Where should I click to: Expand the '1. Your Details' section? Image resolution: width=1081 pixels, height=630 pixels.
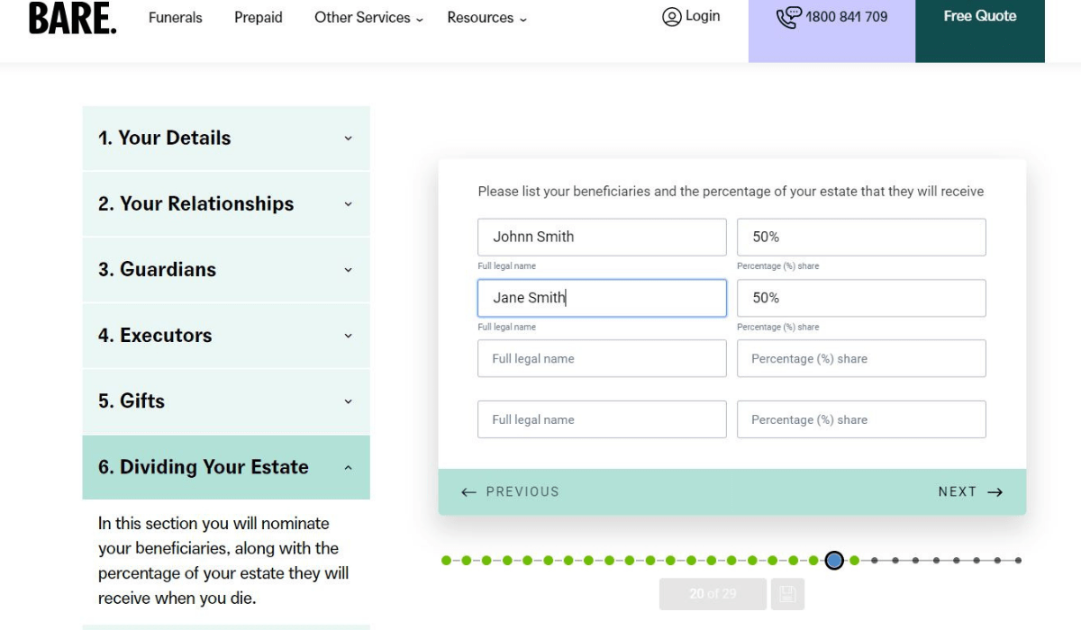(x=225, y=137)
